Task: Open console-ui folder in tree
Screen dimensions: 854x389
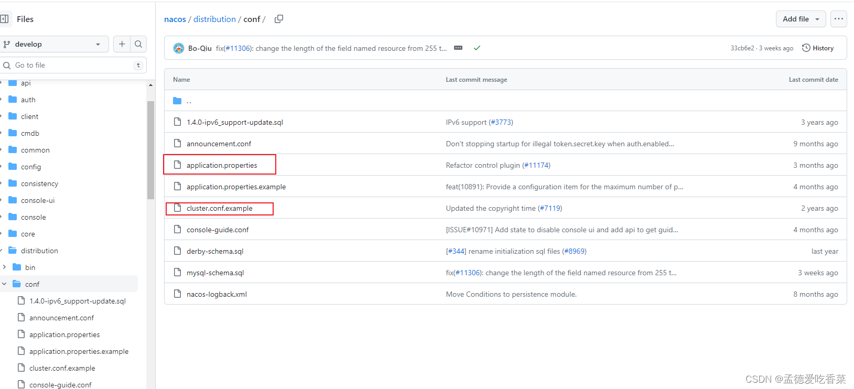Action: [x=38, y=200]
